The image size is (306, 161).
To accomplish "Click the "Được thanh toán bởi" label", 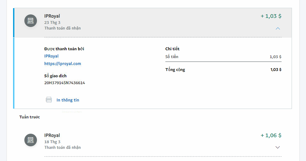I will (x=64, y=49).
